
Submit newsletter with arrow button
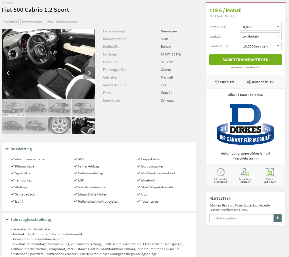[277, 218]
